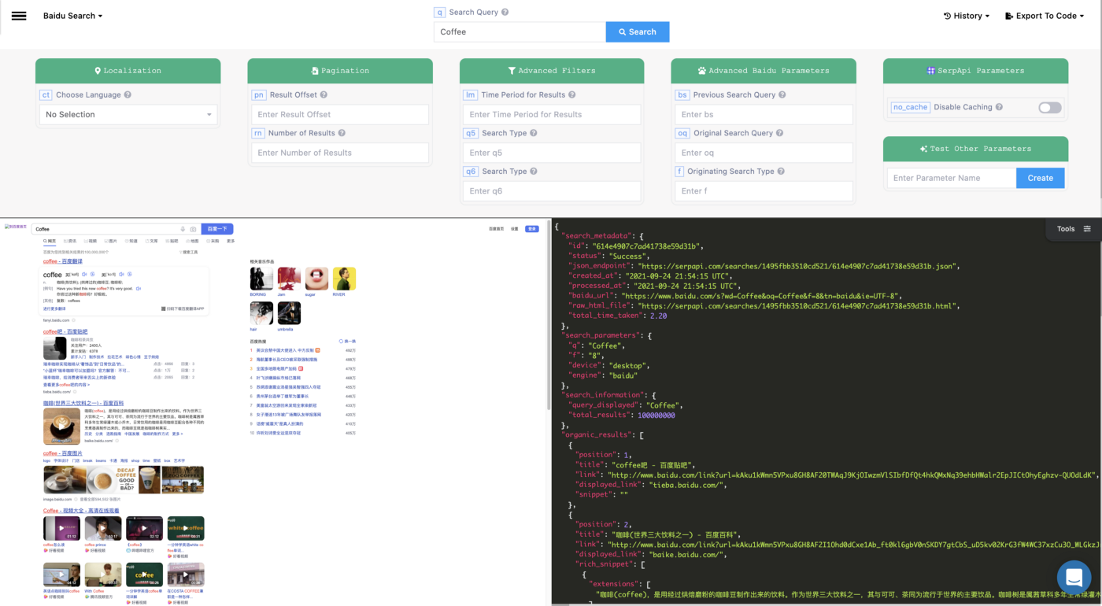Show help for q6 Search Type
The width and height of the screenshot is (1102, 606).
[x=534, y=172]
